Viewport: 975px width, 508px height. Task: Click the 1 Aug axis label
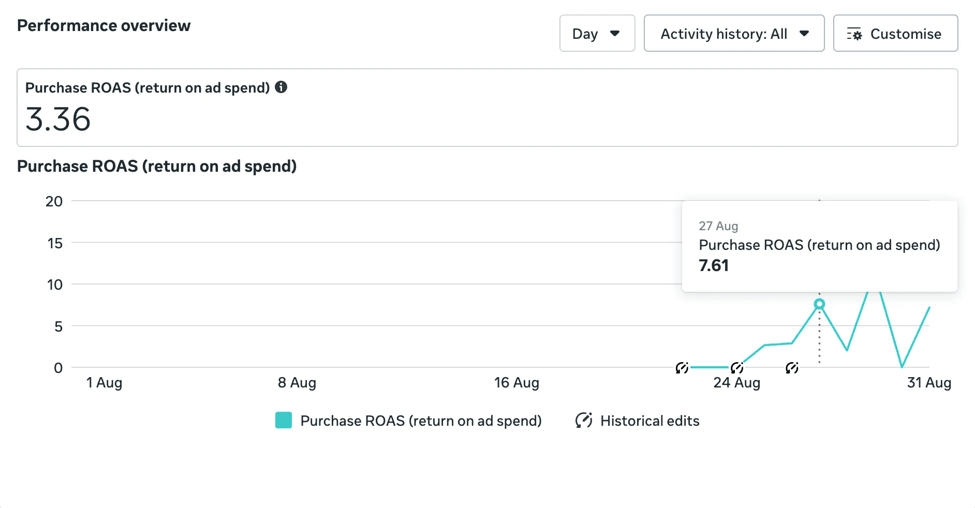click(x=104, y=383)
